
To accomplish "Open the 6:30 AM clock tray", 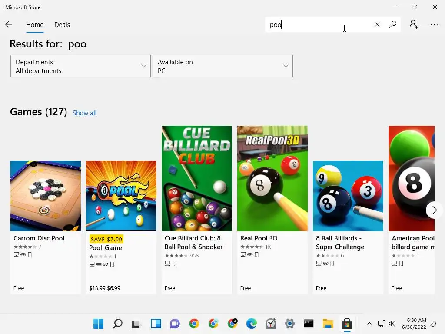I will point(414,324).
